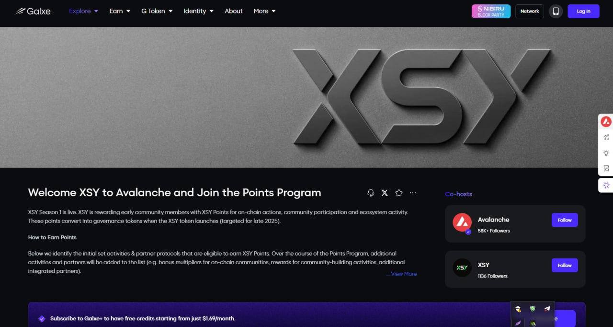Click the green shield tray icon
The width and height of the screenshot is (613, 327).
coord(533,309)
